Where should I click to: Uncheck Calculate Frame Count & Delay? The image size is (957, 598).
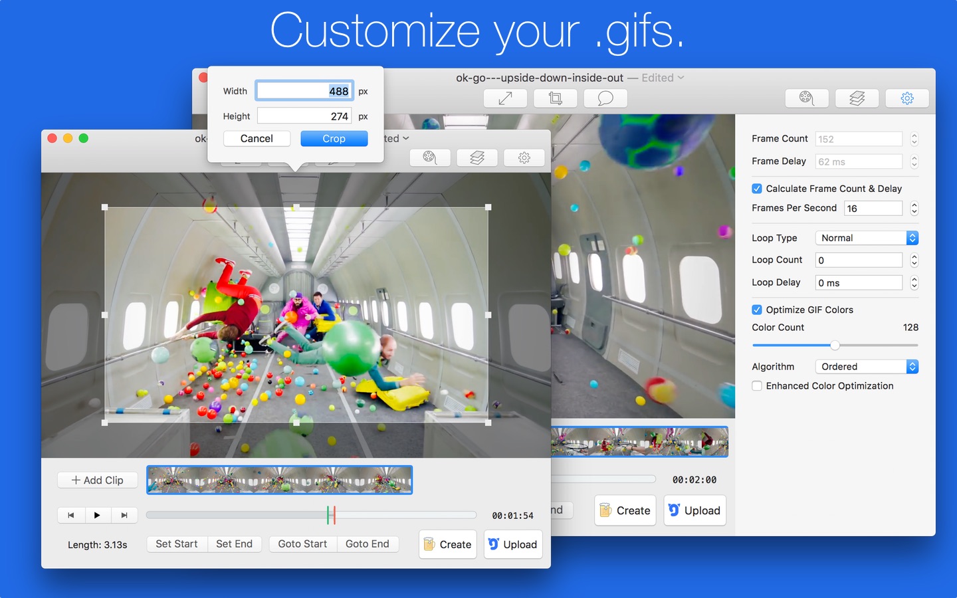[x=757, y=189]
